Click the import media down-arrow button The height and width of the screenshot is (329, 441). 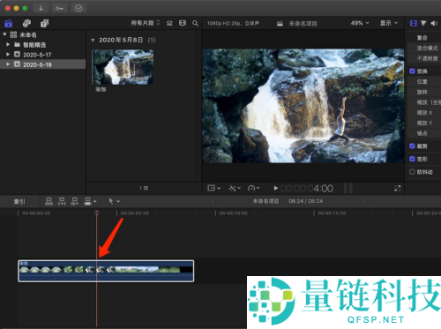point(41,8)
